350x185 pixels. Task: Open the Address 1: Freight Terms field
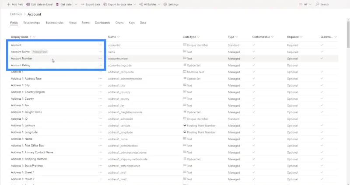tap(26, 112)
